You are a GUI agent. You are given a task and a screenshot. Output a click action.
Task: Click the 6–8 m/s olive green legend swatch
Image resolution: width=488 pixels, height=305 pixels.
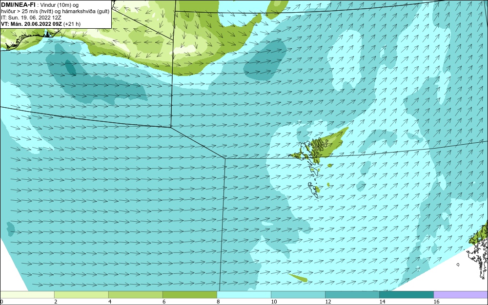coord(189,294)
